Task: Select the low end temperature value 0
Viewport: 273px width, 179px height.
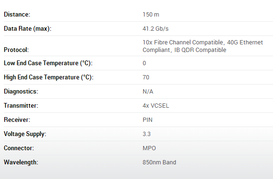Action: (144, 63)
